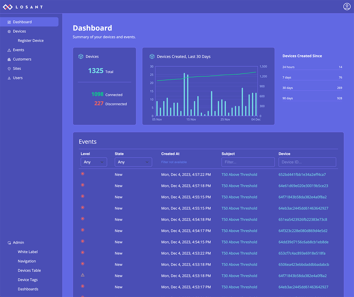Click the Sites location pin icon
354x297 pixels.
coord(9,68)
